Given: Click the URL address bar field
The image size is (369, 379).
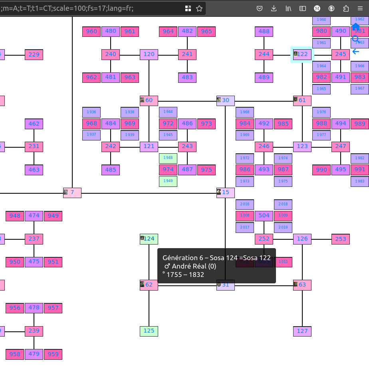Looking at the screenshot, I should (100, 8).
